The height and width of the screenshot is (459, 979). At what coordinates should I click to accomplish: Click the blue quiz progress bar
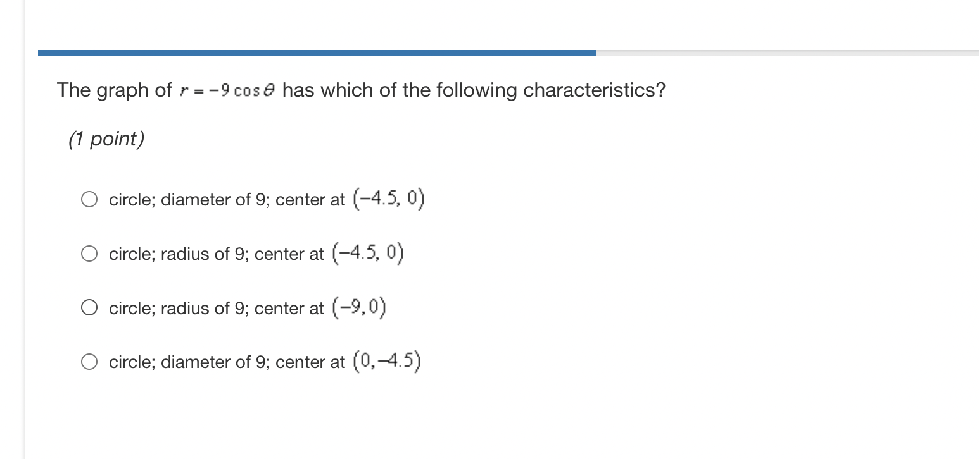[x=317, y=52]
